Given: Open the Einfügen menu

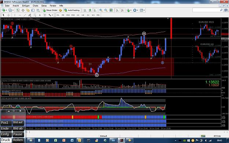Looking at the screenshot, I should (26, 6).
